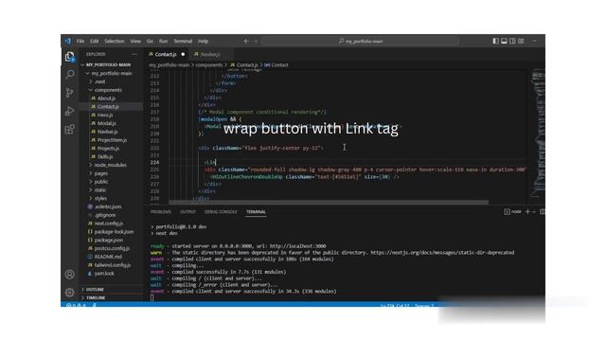Open Skills.js in the explorer
The width and height of the screenshot is (606, 341).
105,156
